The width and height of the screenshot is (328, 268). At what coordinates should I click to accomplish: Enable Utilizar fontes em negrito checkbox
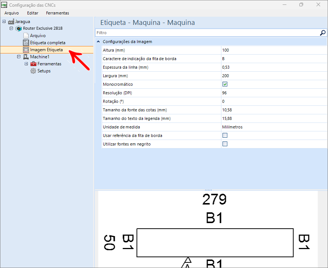pos(225,144)
